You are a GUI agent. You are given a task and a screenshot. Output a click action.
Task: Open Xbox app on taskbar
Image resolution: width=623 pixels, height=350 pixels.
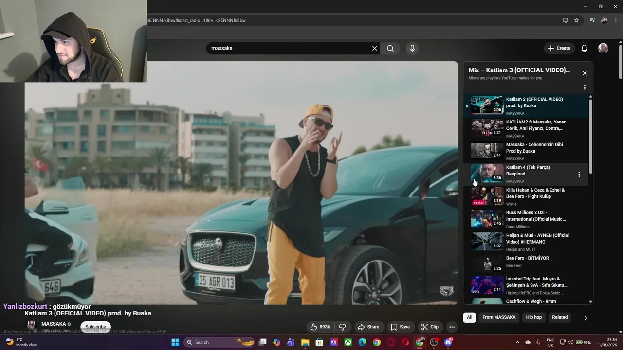tap(348, 342)
